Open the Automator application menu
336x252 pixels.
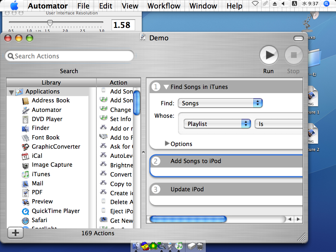pyautogui.click(x=48, y=6)
